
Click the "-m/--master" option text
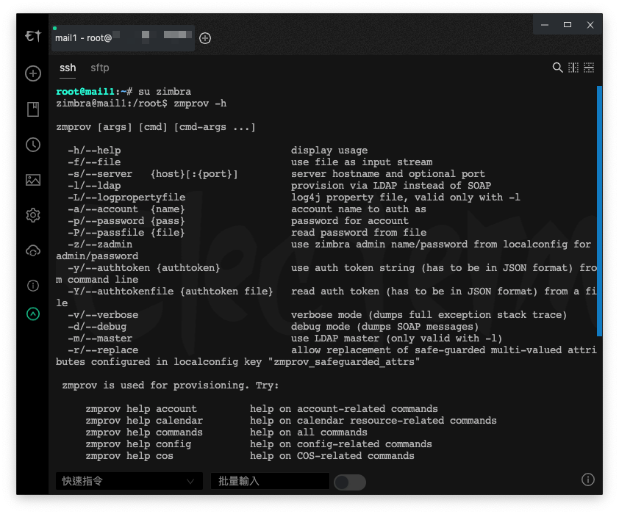tap(100, 339)
